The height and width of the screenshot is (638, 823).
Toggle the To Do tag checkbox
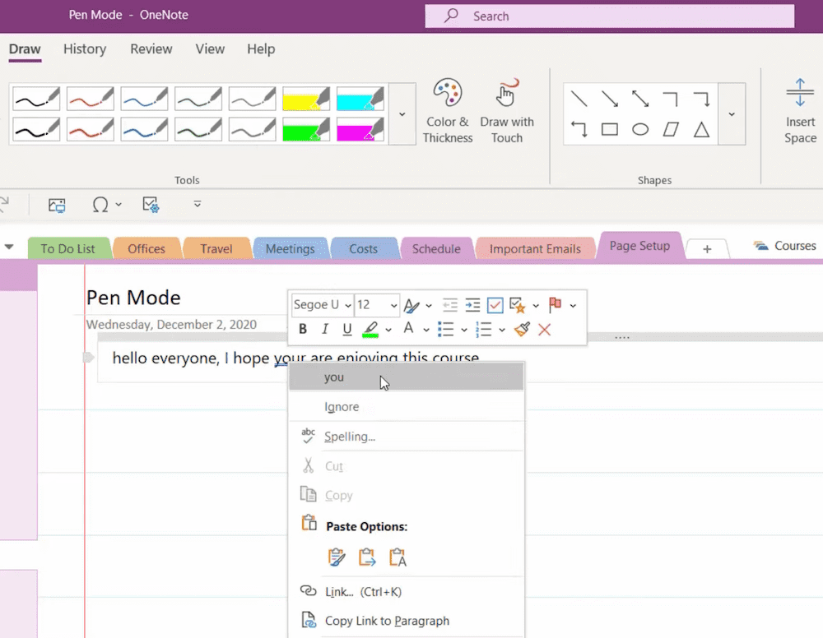point(495,305)
